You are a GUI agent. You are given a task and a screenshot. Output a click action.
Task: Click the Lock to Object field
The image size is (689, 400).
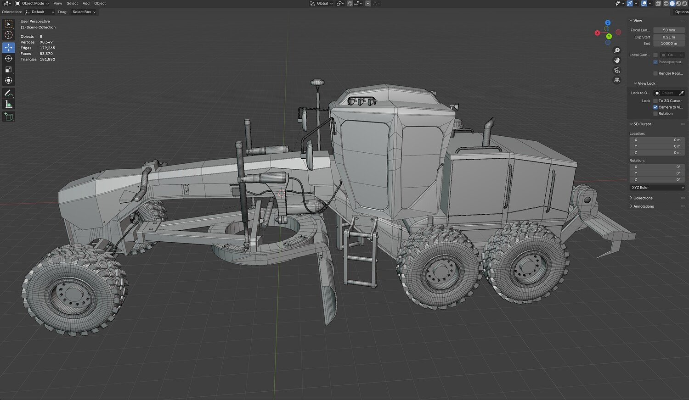coord(666,93)
